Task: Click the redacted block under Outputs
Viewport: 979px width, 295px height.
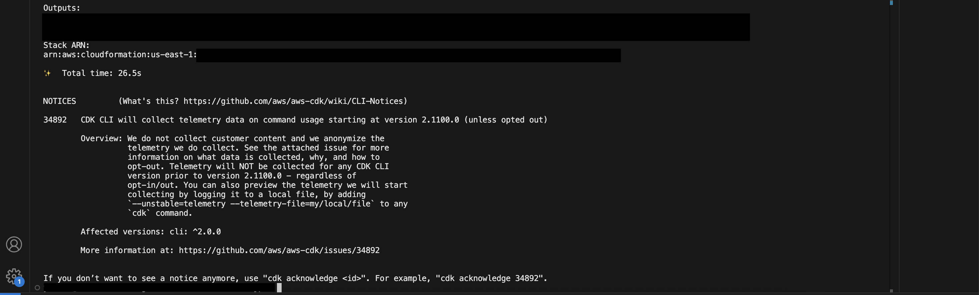Action: [x=395, y=27]
